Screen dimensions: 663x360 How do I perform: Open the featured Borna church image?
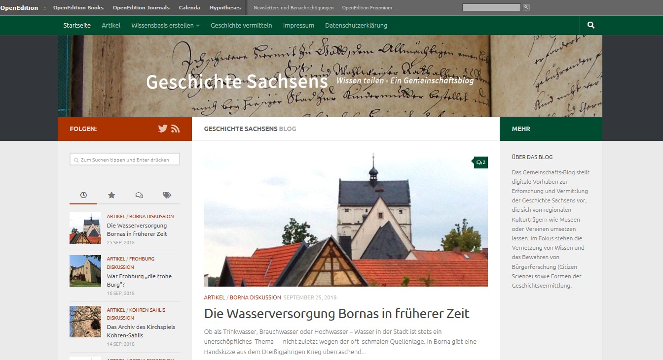coord(346,220)
